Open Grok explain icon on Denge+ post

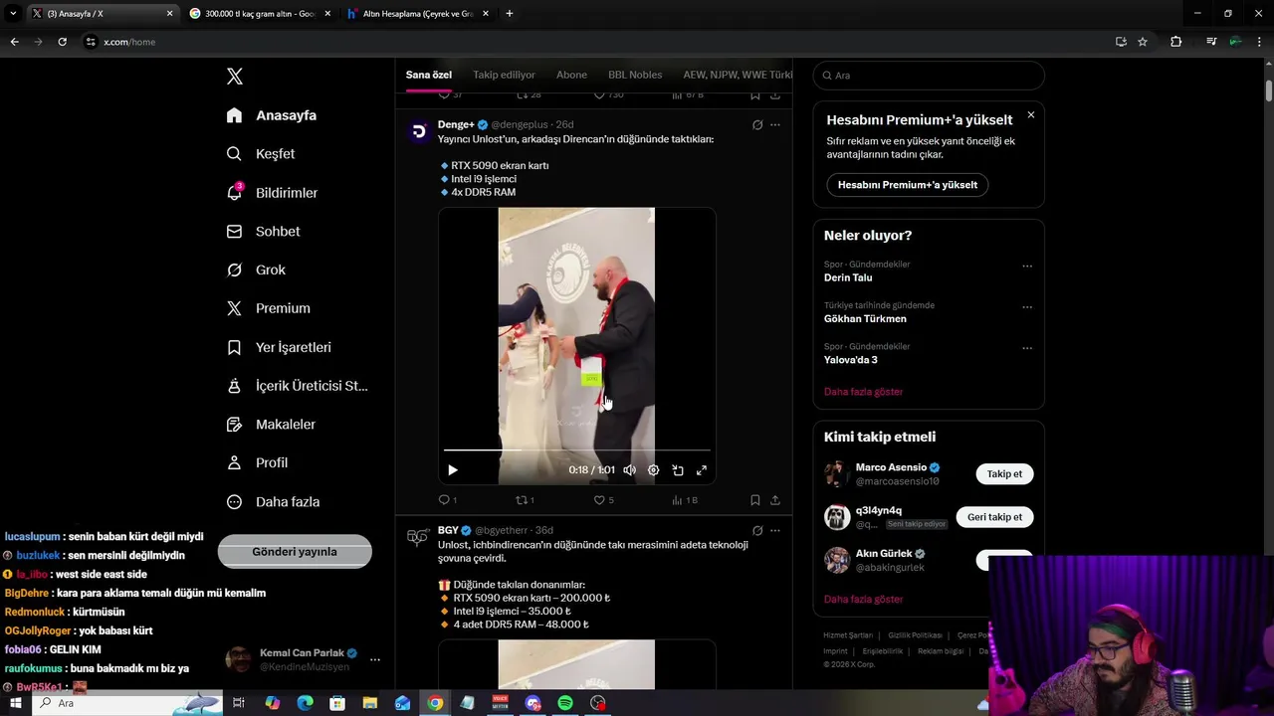(756, 125)
